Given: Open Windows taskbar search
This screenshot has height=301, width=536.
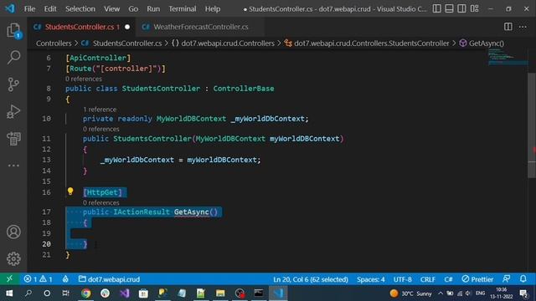Looking at the screenshot, I should tap(28, 293).
